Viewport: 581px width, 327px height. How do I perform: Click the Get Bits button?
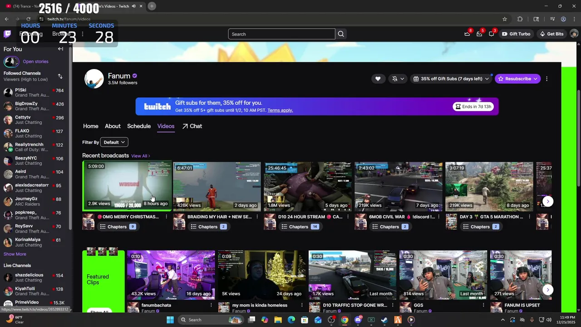551,34
